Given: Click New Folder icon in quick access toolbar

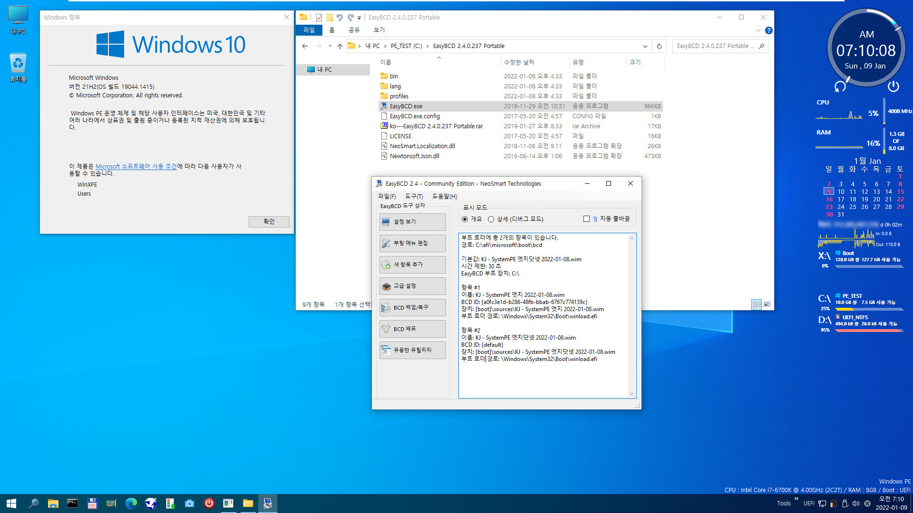Looking at the screenshot, I should [x=329, y=18].
